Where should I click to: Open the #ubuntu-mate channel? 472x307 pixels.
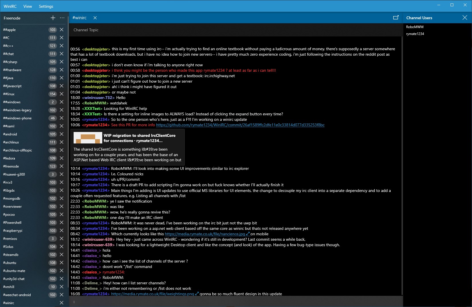tap(14, 271)
